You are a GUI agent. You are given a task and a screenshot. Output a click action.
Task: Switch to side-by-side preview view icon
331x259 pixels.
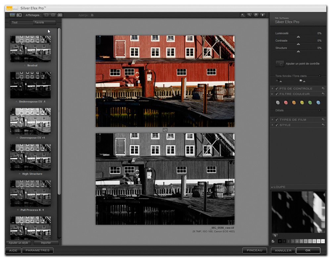[60, 15]
